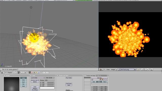Click the dot icon left of lock
Viewport: 162px width, 91px height.
click(148, 70)
